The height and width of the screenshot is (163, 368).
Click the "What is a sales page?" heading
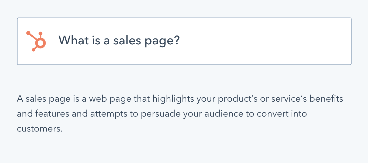pos(119,40)
